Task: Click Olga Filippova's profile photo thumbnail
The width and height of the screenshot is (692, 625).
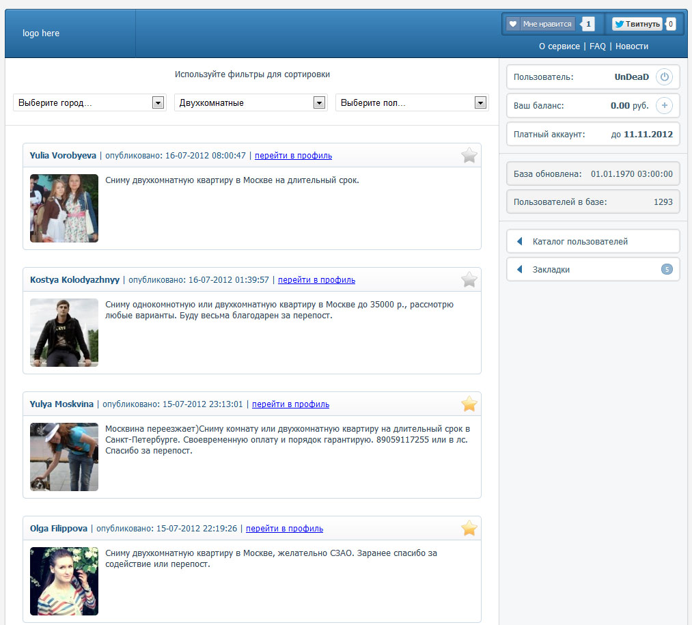Action: tap(64, 581)
